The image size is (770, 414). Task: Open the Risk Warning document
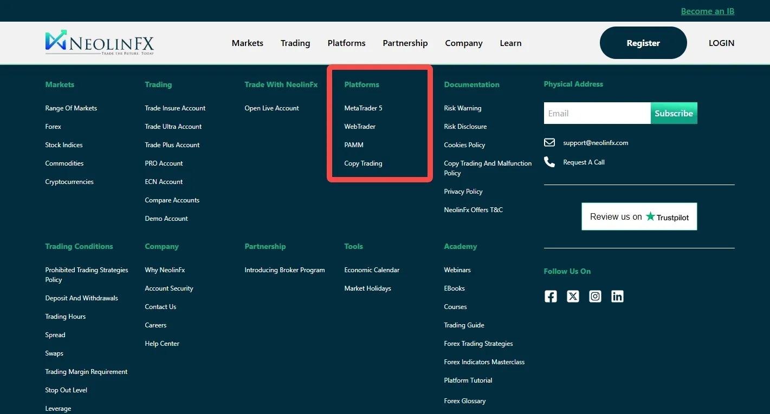463,108
